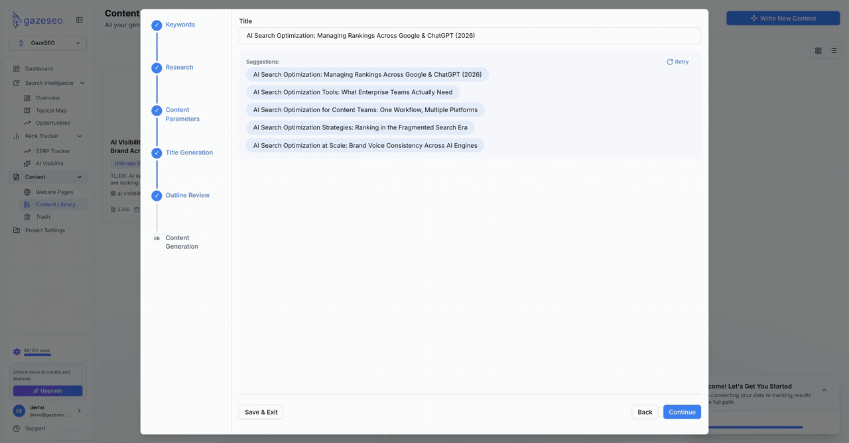Click the Project Settings icon
This screenshot has height=443, width=849.
17,230
